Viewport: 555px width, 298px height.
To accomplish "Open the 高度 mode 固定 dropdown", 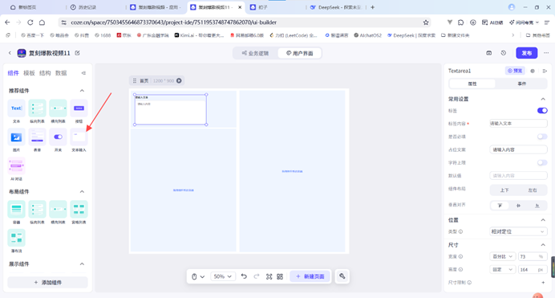I will (502, 270).
